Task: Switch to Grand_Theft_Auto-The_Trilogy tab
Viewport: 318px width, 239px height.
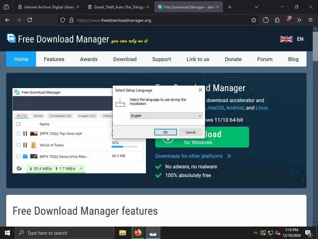Action: point(119,7)
